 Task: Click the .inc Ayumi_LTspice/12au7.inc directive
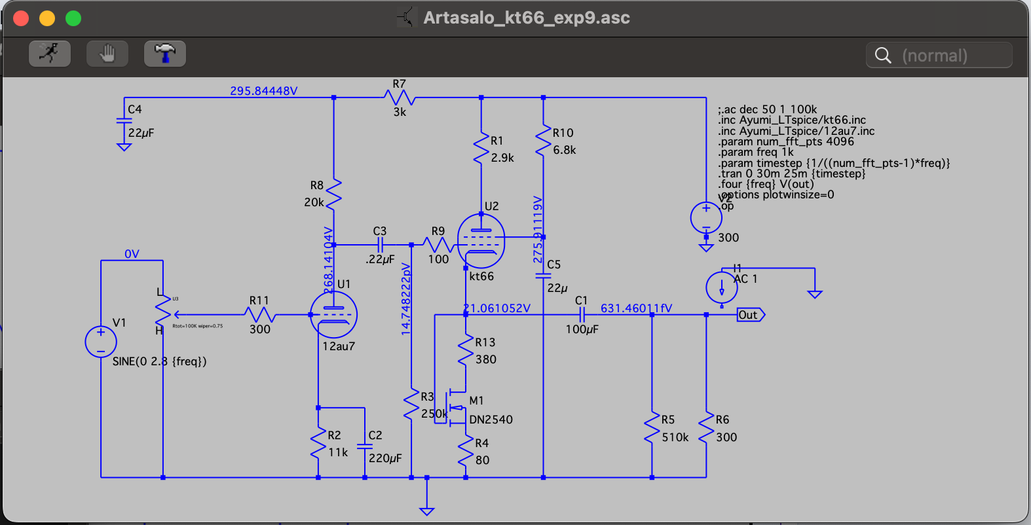click(797, 131)
